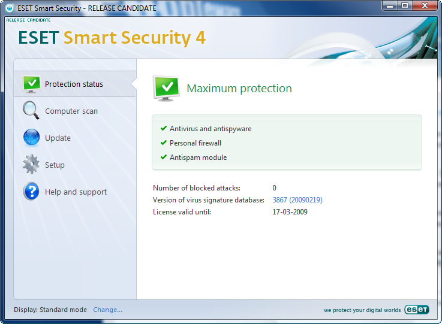This screenshot has width=442, height=324.
Task: Click the green checkmark beside Antivirus and antispyware
Action: (164, 128)
